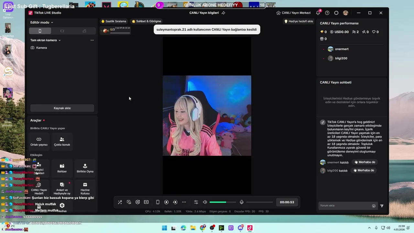This screenshot has height=233, width=414.
Task: Mute the speaker volume icon
Action: pos(205,202)
